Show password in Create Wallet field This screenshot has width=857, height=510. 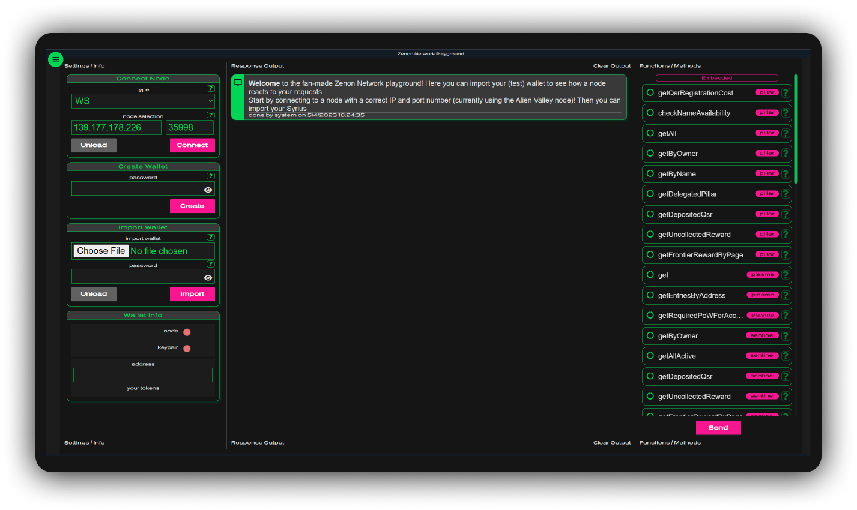(208, 190)
